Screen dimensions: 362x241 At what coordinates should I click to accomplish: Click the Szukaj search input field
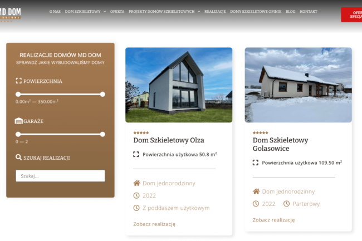[60, 176]
